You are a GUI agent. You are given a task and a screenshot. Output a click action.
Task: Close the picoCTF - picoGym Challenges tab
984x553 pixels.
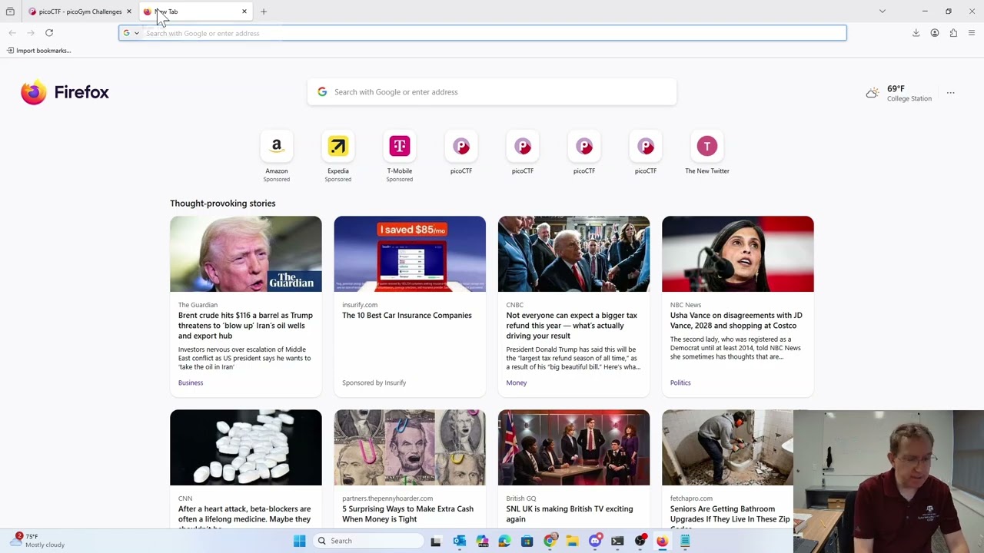tap(129, 12)
